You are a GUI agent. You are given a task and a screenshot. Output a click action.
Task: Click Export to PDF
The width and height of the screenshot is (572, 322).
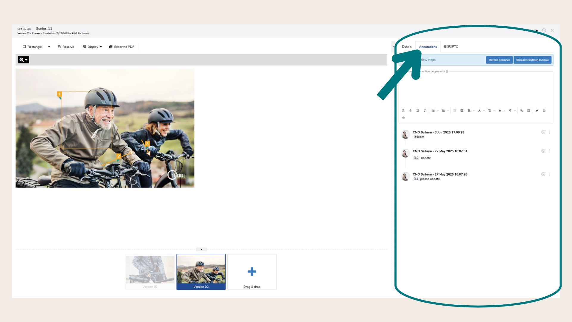pyautogui.click(x=122, y=47)
